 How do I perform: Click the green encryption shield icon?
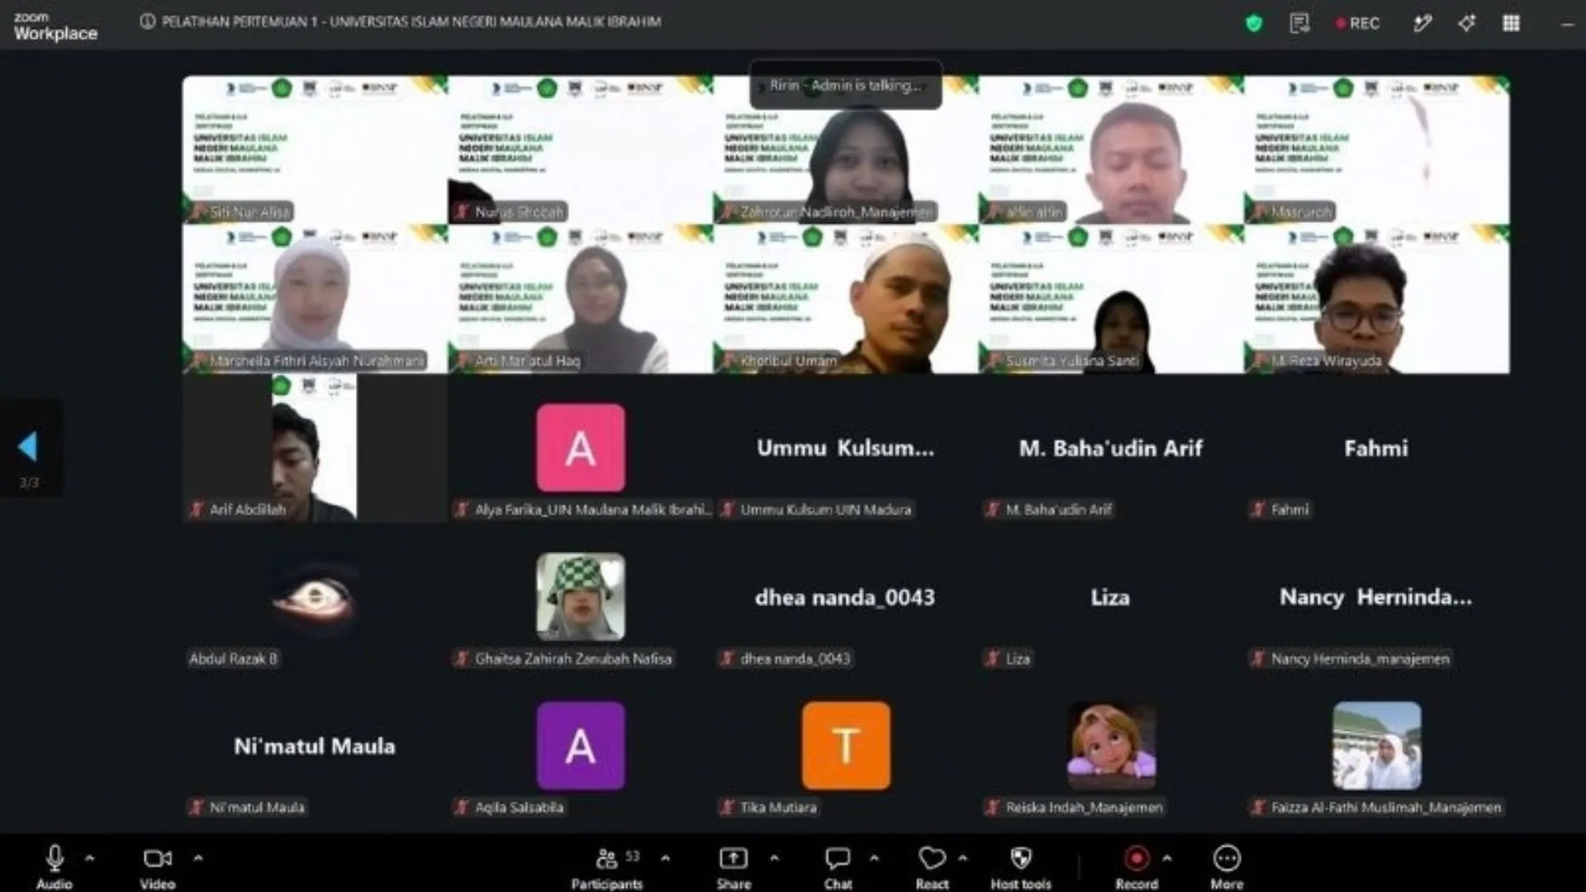coord(1254,23)
